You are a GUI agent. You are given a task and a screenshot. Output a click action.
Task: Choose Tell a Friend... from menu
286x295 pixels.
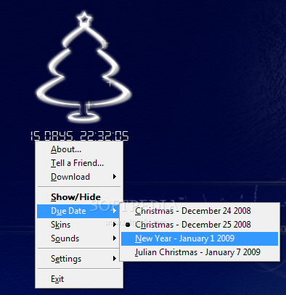tap(79, 163)
